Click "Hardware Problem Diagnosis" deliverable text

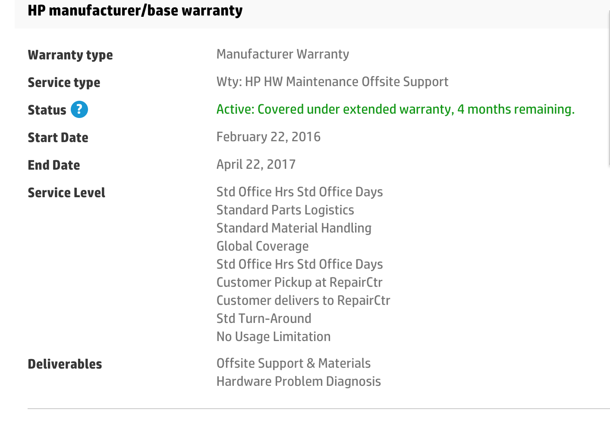point(299,382)
